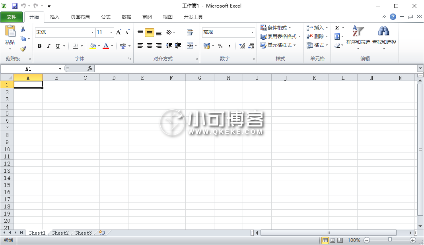The width and height of the screenshot is (424, 245).
Task: Switch to the 公式 ribbon tab
Action: pyautogui.click(x=106, y=17)
